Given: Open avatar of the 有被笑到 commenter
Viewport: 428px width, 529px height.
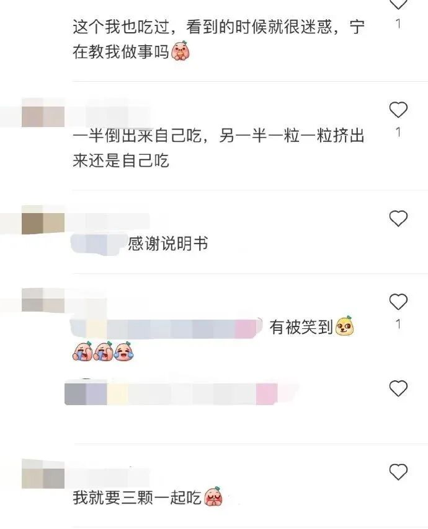Looking at the screenshot, I should point(43,300).
